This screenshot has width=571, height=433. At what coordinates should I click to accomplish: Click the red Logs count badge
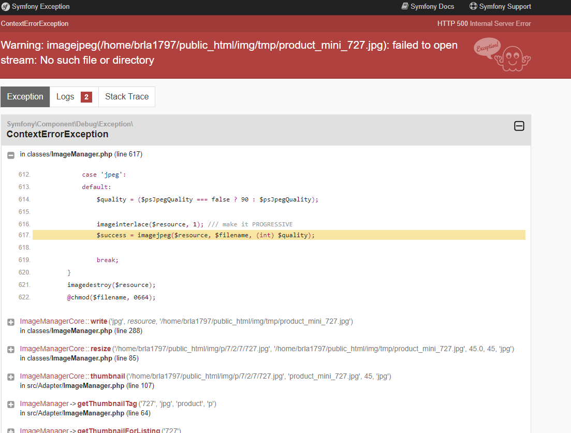click(x=86, y=97)
